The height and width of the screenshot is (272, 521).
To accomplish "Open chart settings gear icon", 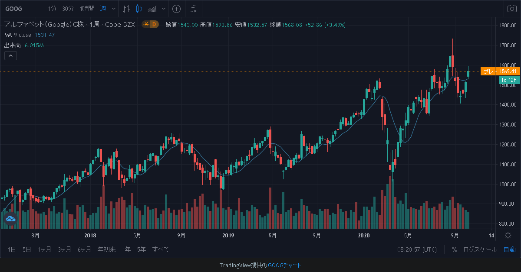I will 508,235.
